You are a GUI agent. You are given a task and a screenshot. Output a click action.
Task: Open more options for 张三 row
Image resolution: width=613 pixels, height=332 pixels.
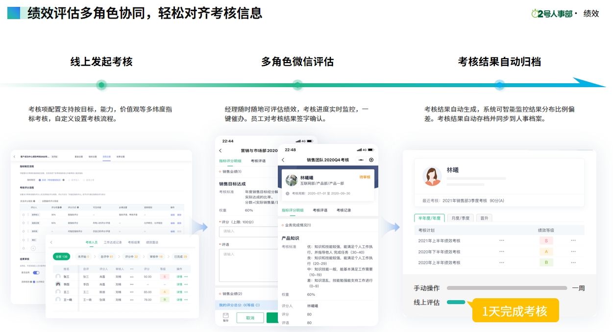pyautogui.click(x=186, y=277)
